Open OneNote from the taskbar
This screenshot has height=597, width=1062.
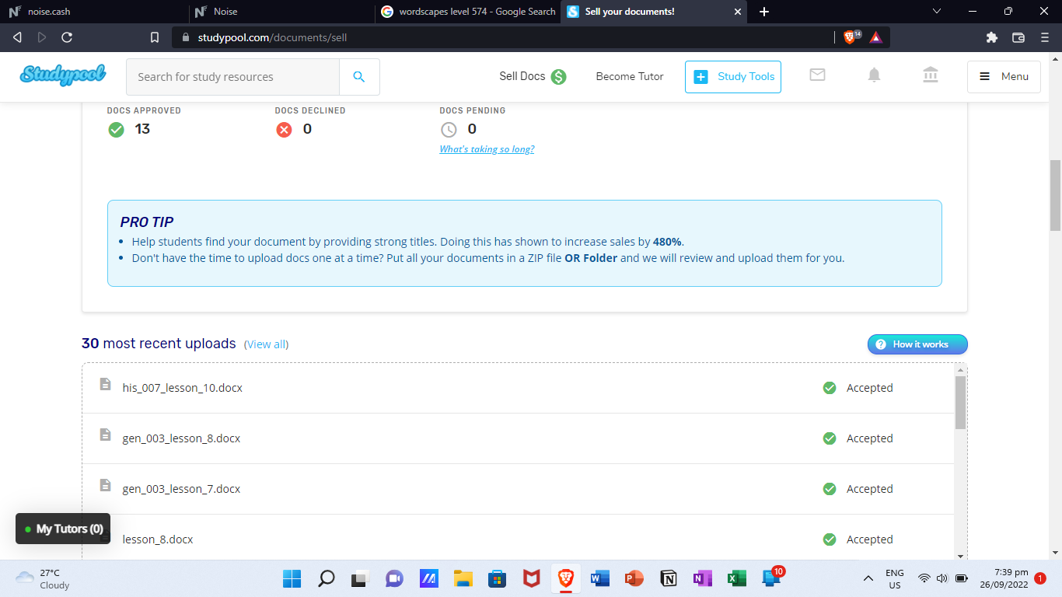pyautogui.click(x=703, y=578)
